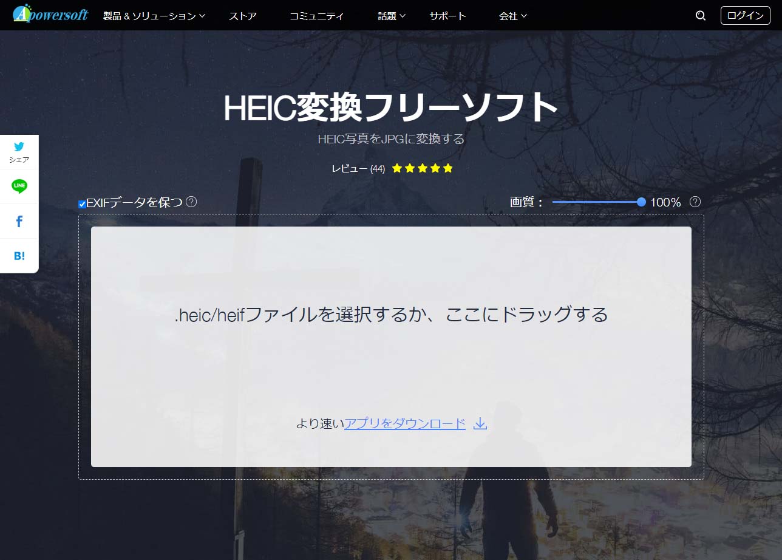Open the サポート menu item

(x=448, y=16)
